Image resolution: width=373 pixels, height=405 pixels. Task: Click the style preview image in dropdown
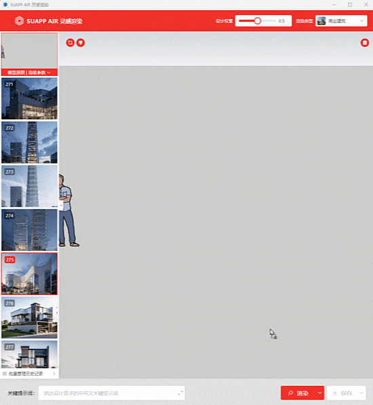point(321,21)
